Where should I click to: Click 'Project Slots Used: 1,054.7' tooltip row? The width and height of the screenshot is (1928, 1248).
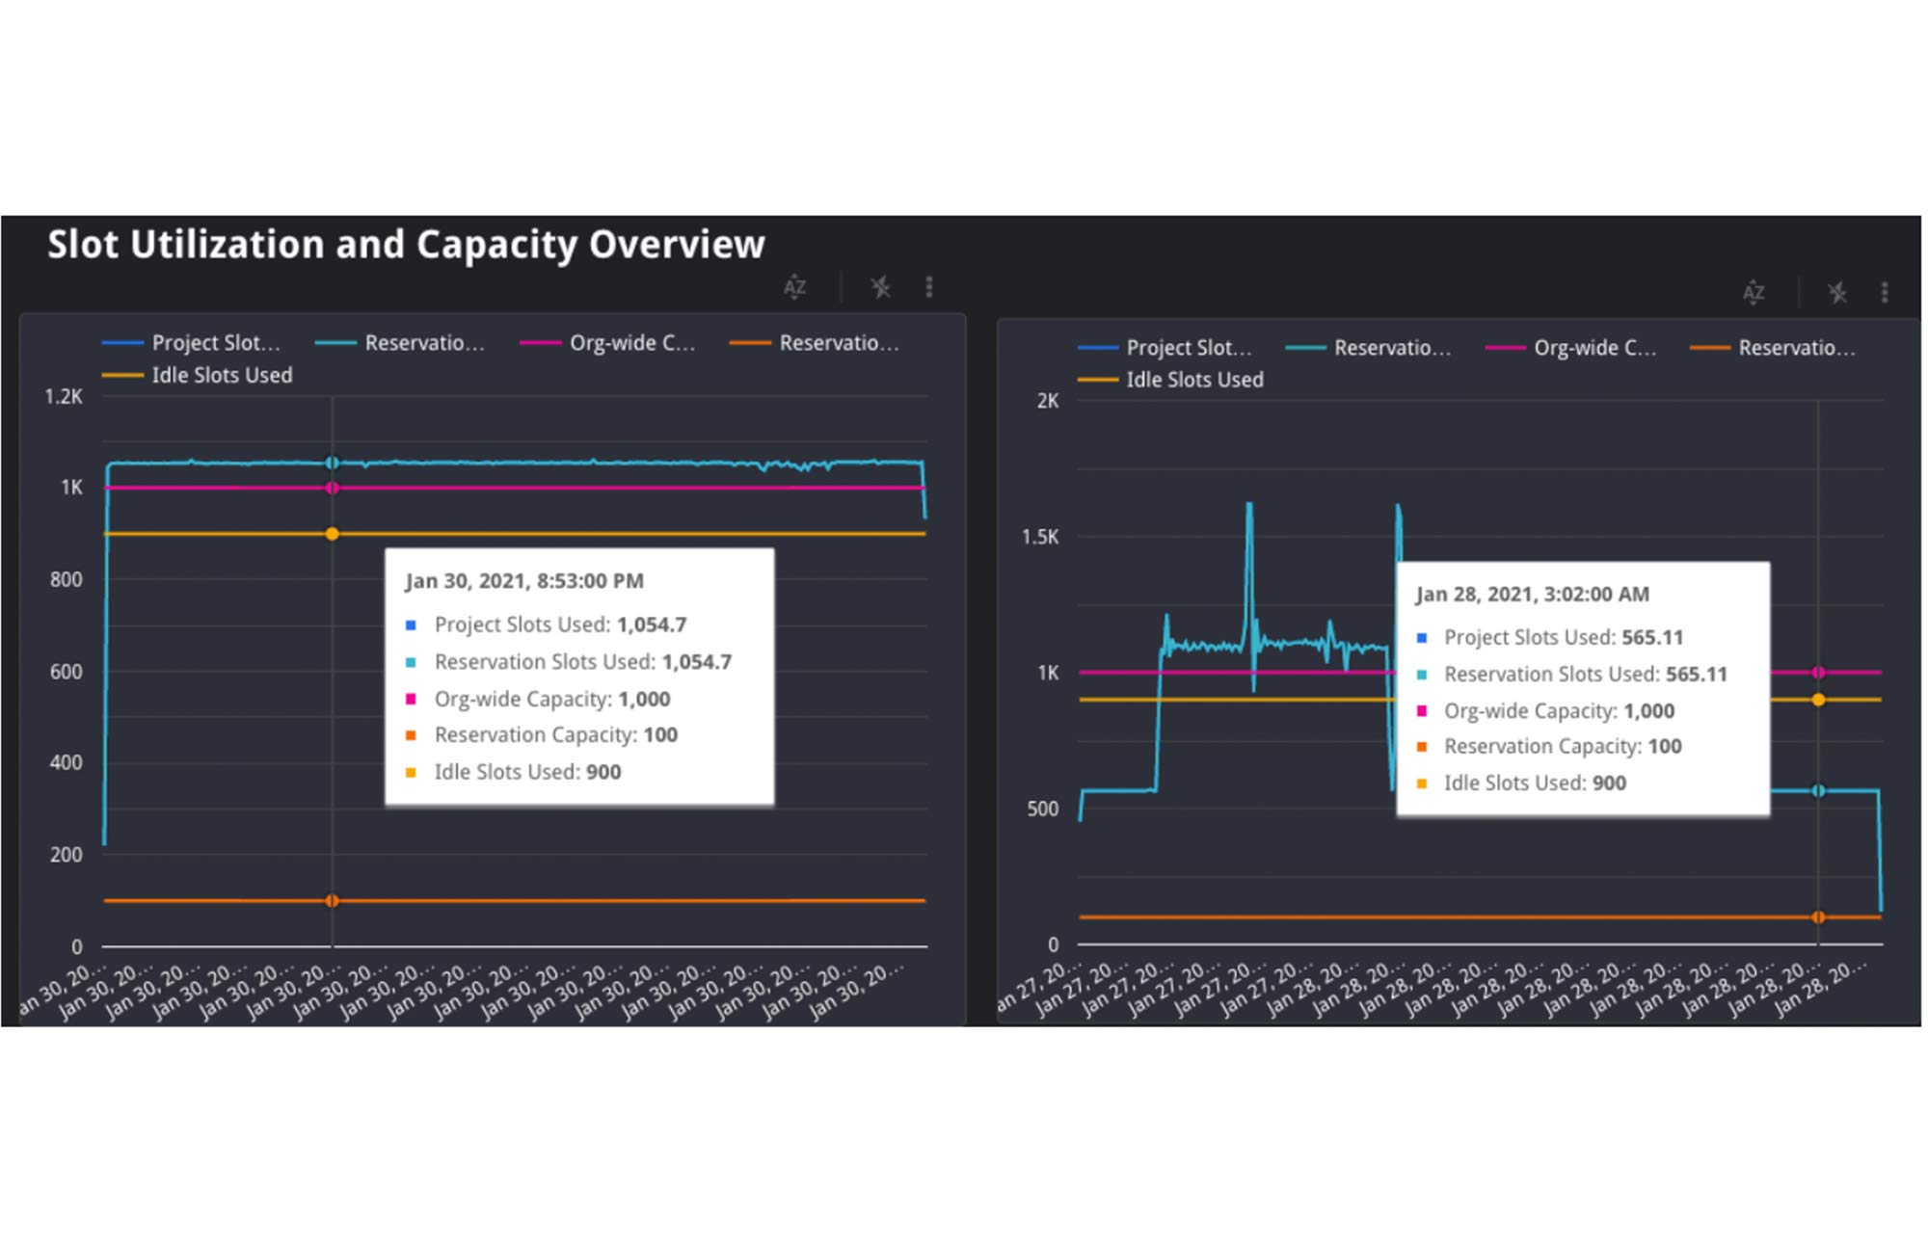click(x=547, y=625)
